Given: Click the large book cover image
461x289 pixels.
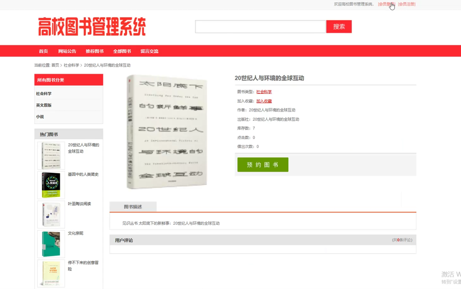Looking at the screenshot, I should coord(166,132).
